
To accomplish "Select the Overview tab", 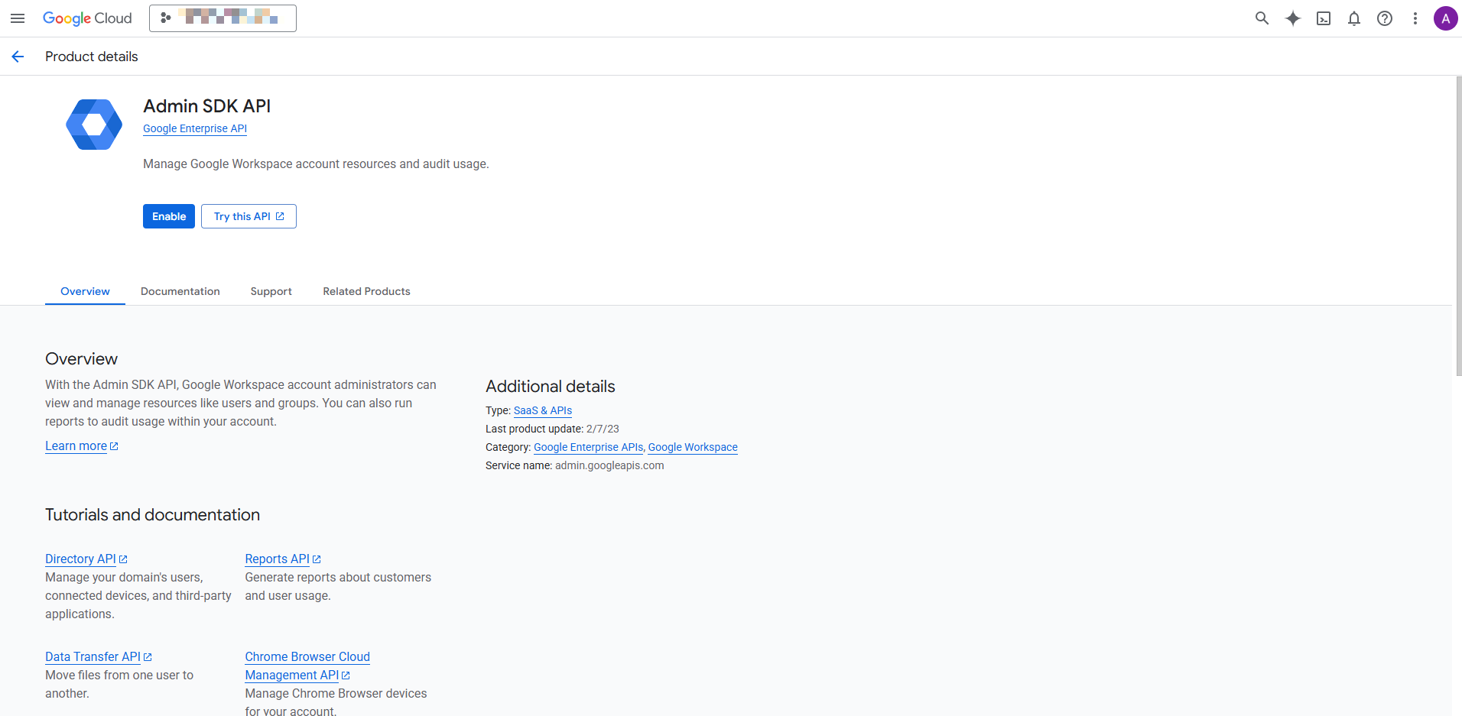I will (85, 291).
